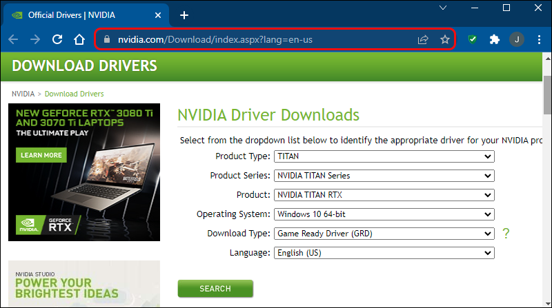Open the tab search chevron
552x308 pixels.
tap(443, 8)
